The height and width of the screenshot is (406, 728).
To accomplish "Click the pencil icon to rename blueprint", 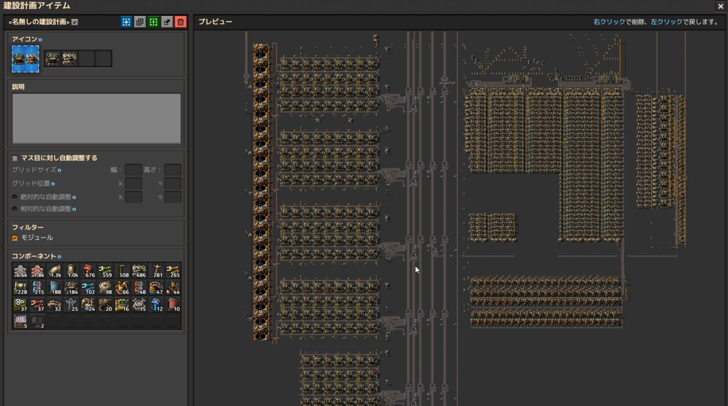I will (x=75, y=22).
